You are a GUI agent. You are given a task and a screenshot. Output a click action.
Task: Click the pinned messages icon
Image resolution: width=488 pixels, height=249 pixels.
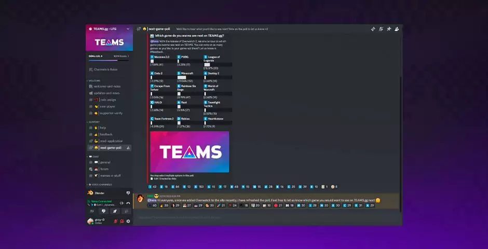click(x=389, y=29)
